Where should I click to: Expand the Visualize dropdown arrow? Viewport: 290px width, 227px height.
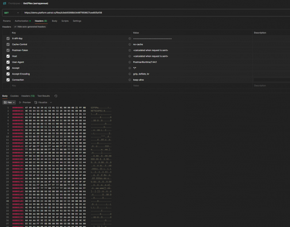51,102
